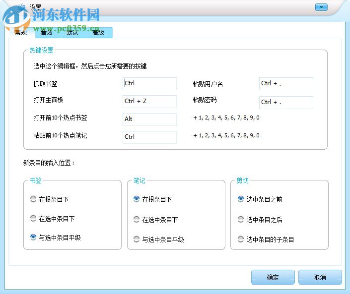Switch to the 常规 tab
350x294 pixels.
point(21,33)
